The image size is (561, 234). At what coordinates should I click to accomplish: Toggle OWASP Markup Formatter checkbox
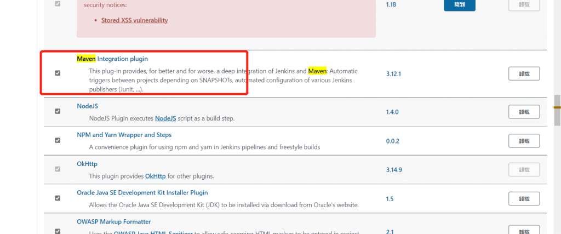click(58, 231)
